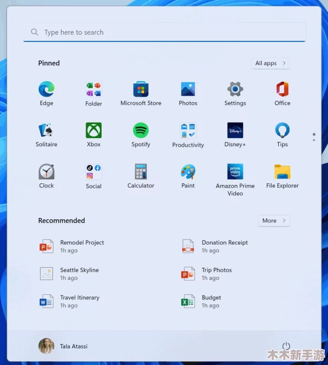Focus the Type here to search box
The width and height of the screenshot is (328, 365).
coord(165,32)
